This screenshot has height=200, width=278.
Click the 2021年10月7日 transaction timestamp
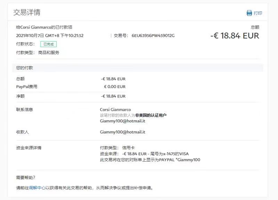coord(50,35)
